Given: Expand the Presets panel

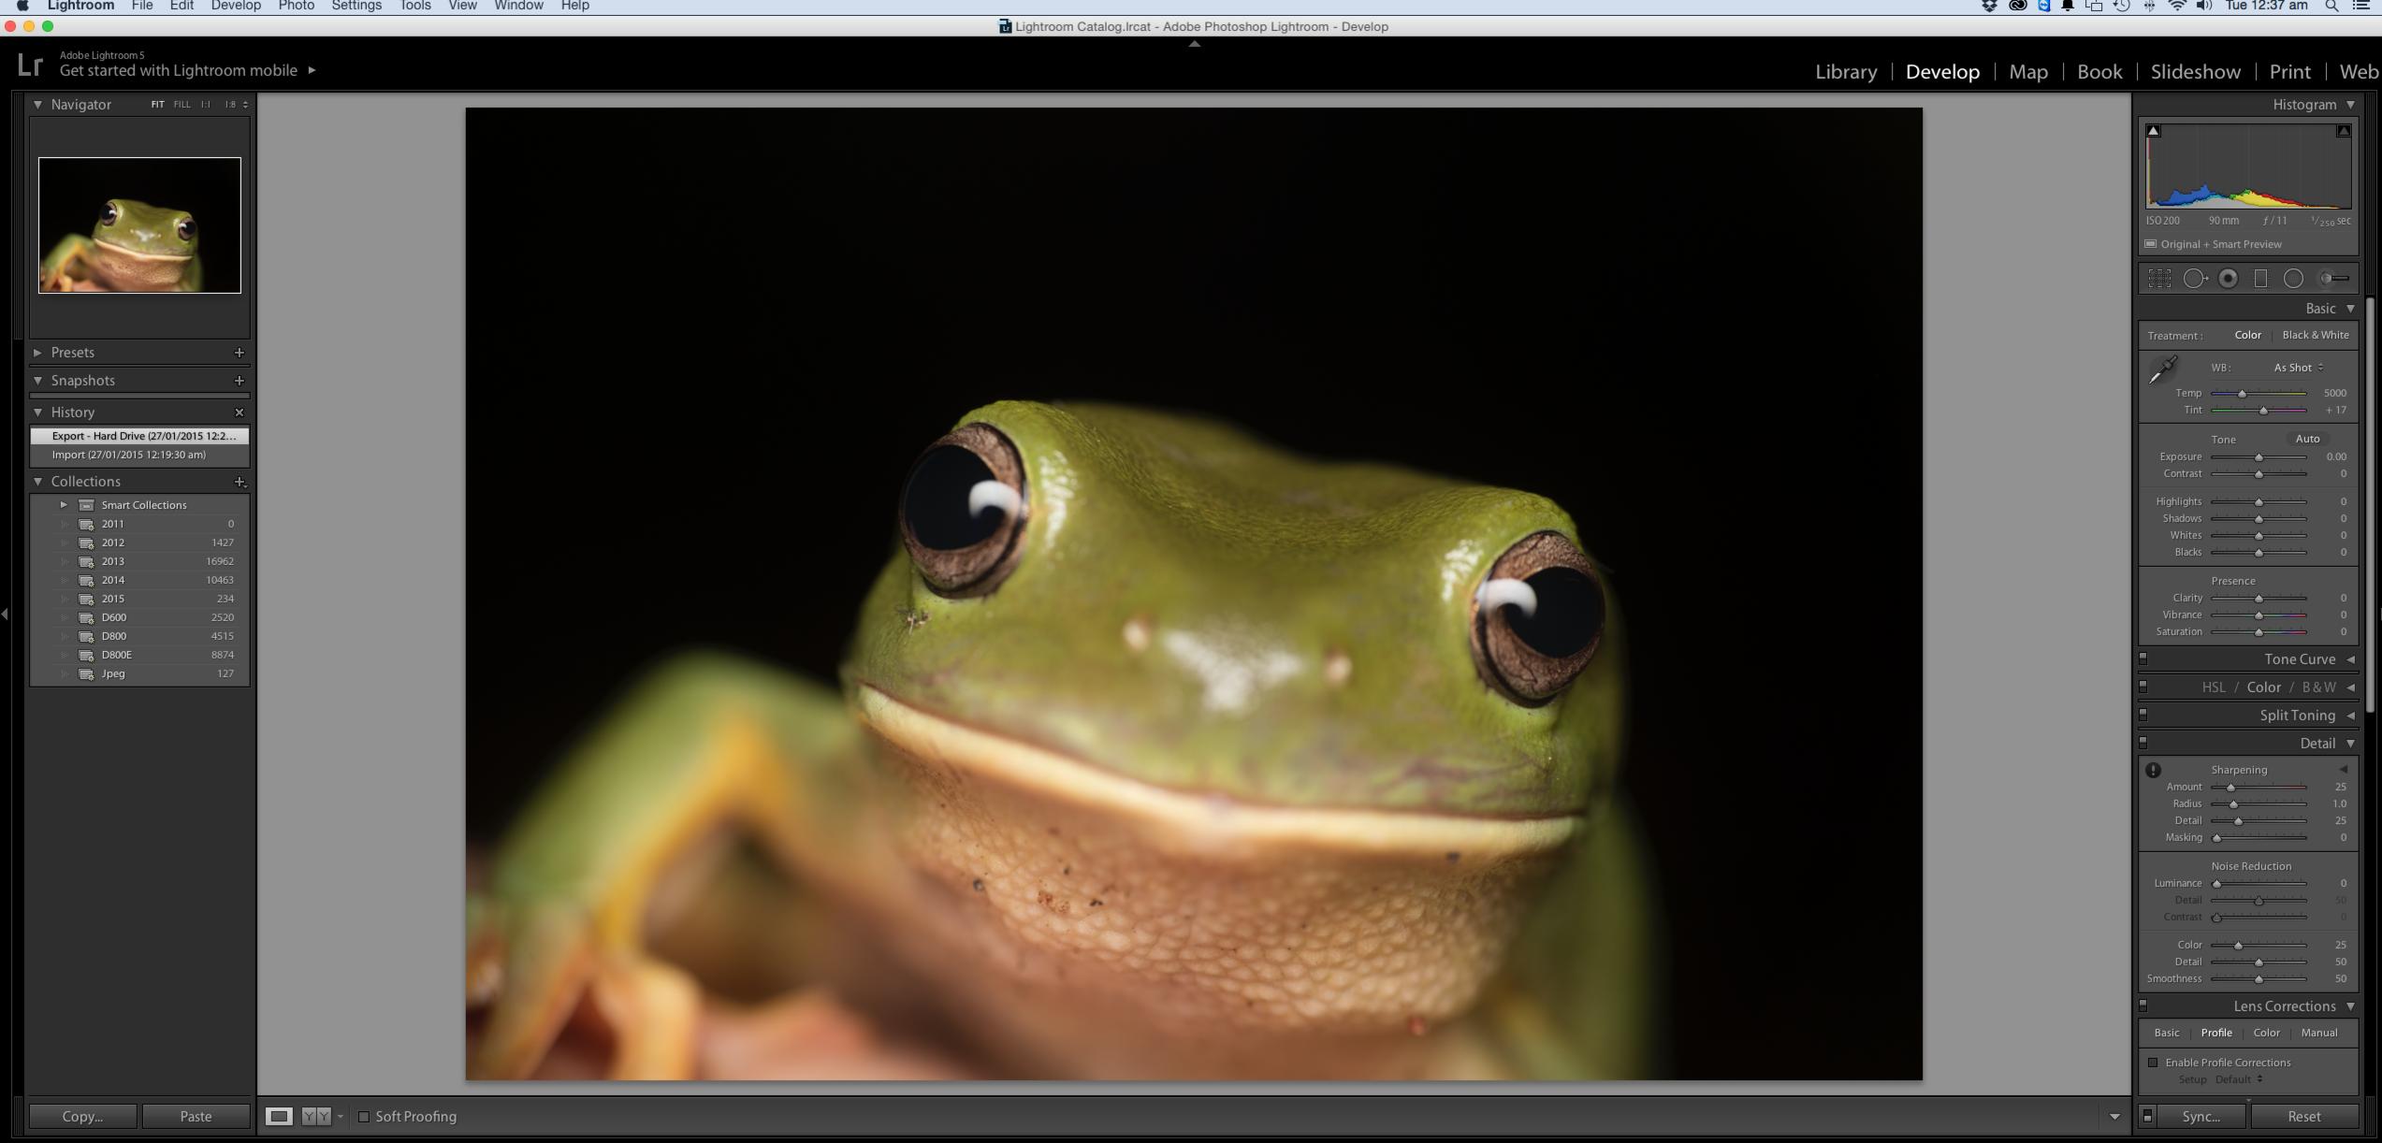Looking at the screenshot, I should pyautogui.click(x=37, y=353).
